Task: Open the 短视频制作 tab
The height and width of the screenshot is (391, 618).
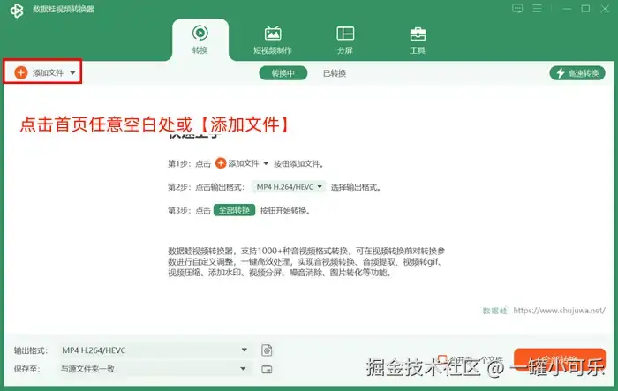Action: (273, 40)
